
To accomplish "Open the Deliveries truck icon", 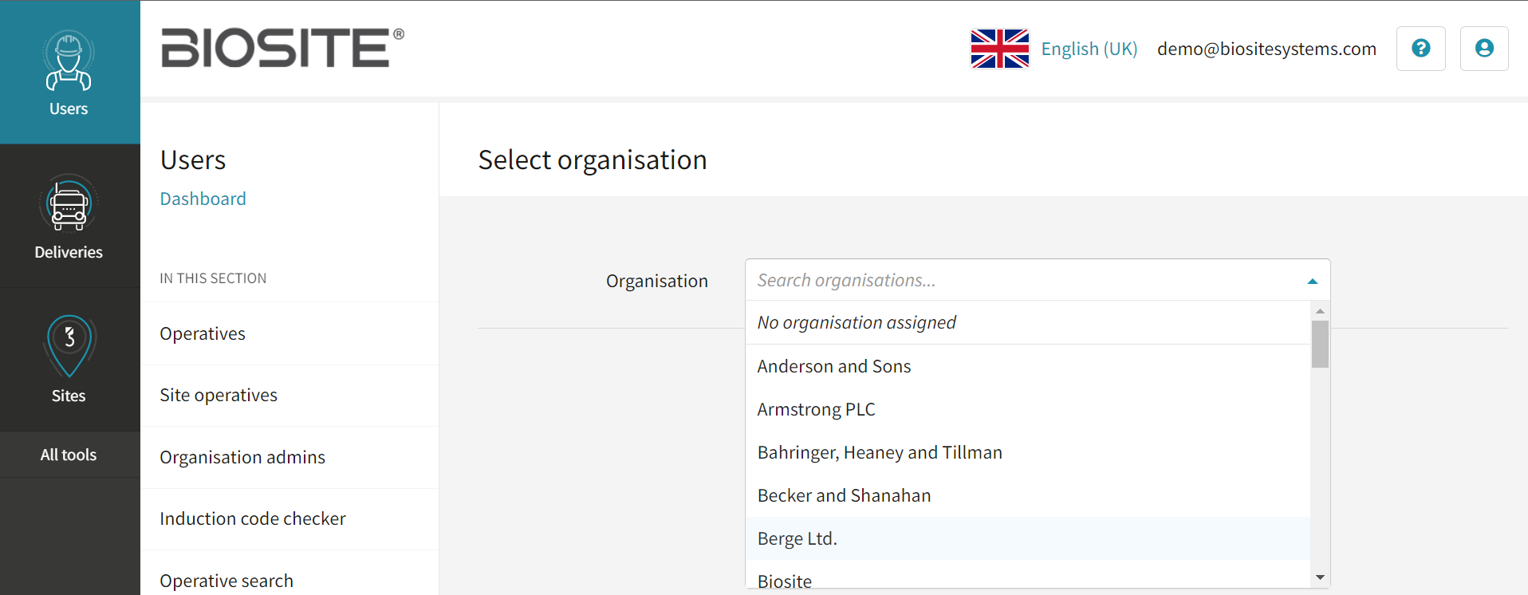I will tap(69, 204).
